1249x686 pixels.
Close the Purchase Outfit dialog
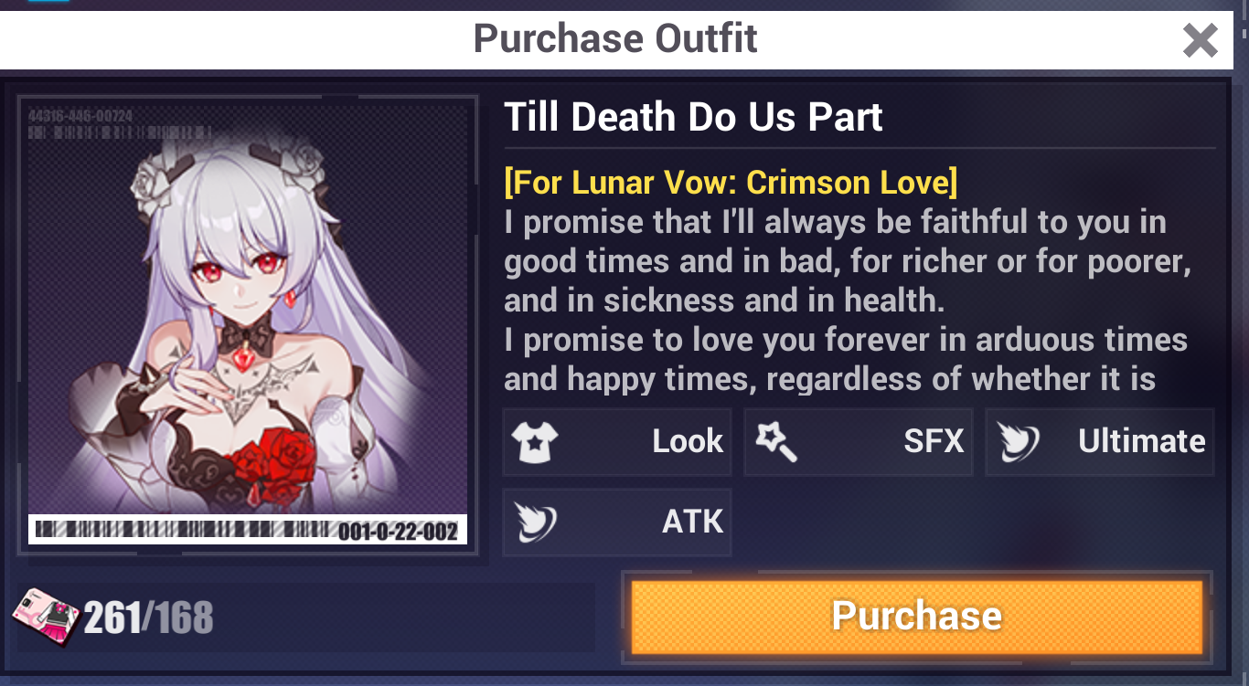coord(1200,40)
